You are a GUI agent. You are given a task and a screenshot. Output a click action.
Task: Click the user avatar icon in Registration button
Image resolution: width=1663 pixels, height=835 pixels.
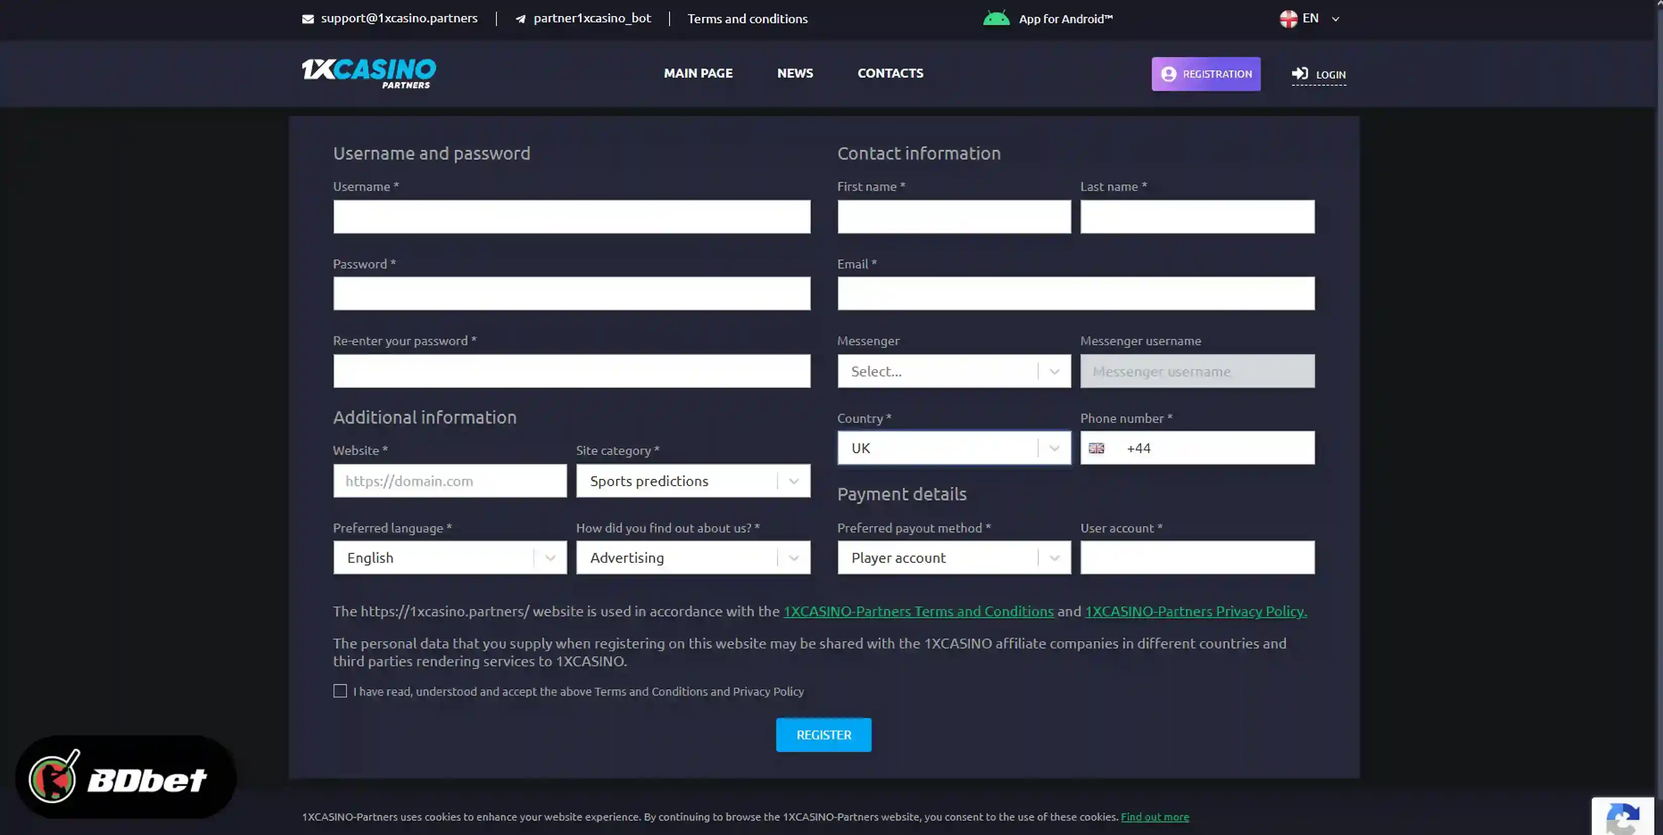[1168, 74]
